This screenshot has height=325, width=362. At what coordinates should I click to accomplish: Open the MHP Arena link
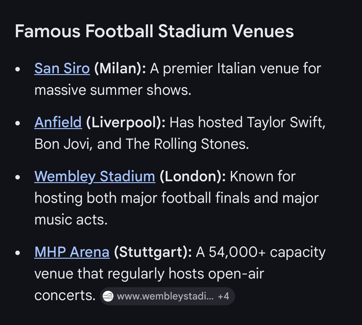point(72,252)
